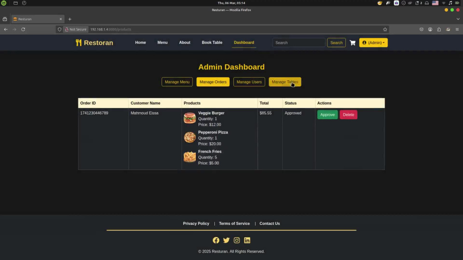Viewport: 463px width, 260px height.
Task: Open the LinkedIn footer icon
Action: click(x=247, y=240)
